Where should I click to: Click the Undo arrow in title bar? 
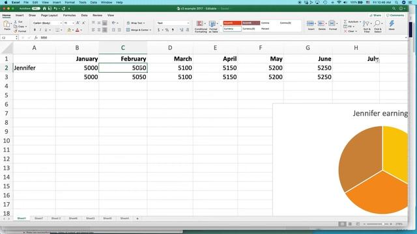(x=55, y=8)
